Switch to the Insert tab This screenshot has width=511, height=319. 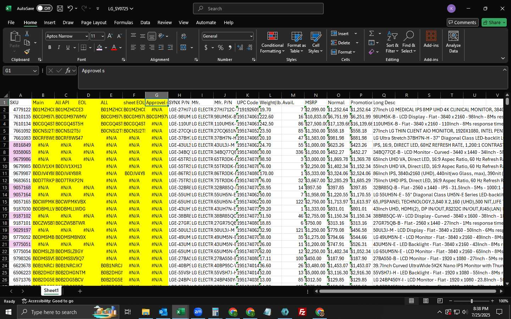point(50,22)
